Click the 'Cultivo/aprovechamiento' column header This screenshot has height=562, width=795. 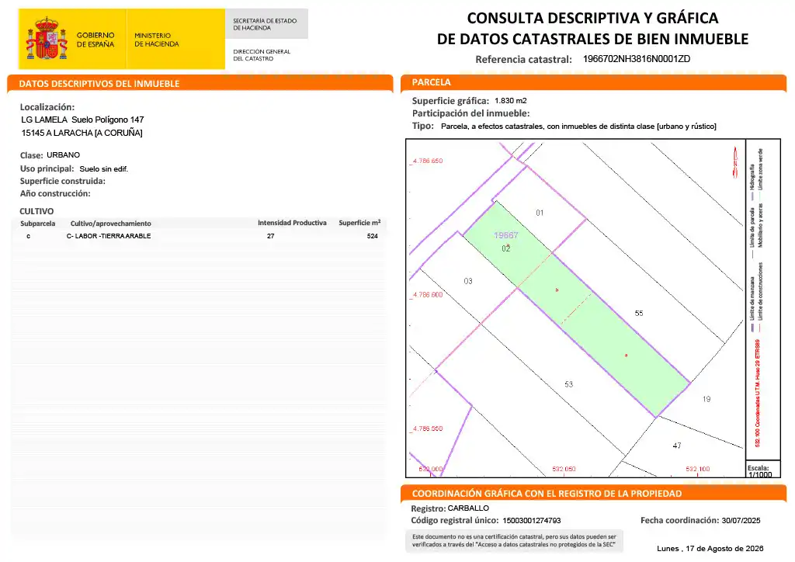click(x=110, y=223)
